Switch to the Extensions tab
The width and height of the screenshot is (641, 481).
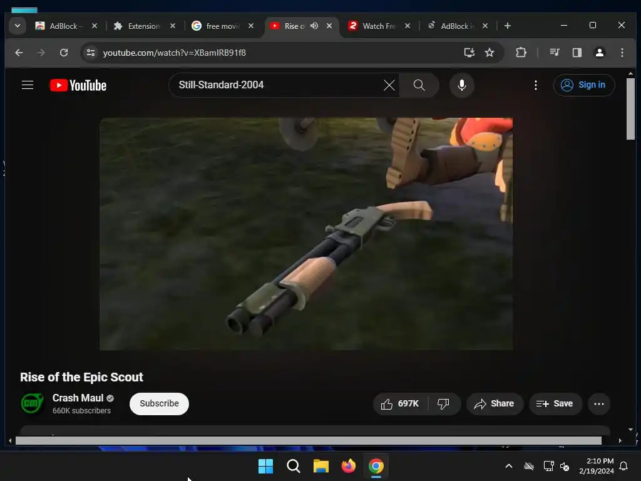pos(144,26)
